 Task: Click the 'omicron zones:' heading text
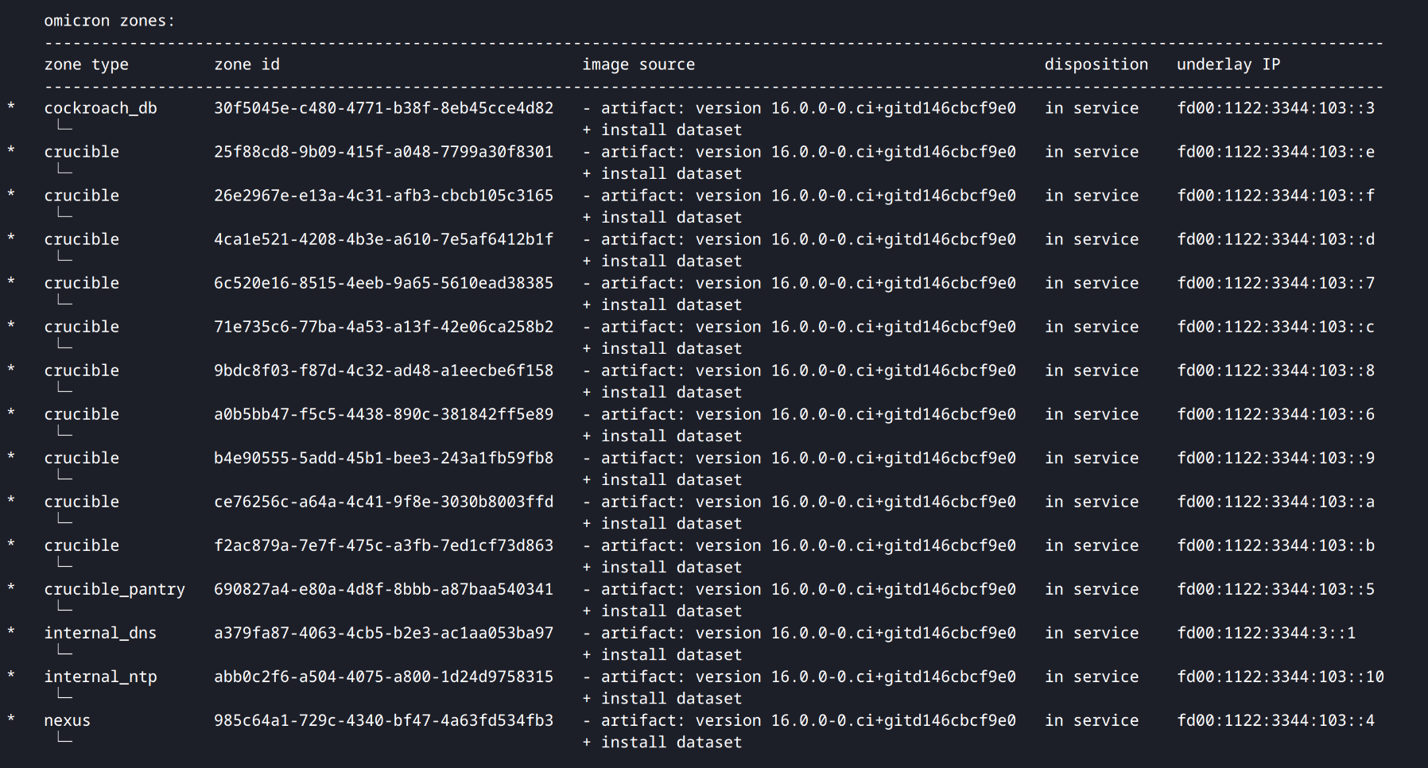coord(110,21)
